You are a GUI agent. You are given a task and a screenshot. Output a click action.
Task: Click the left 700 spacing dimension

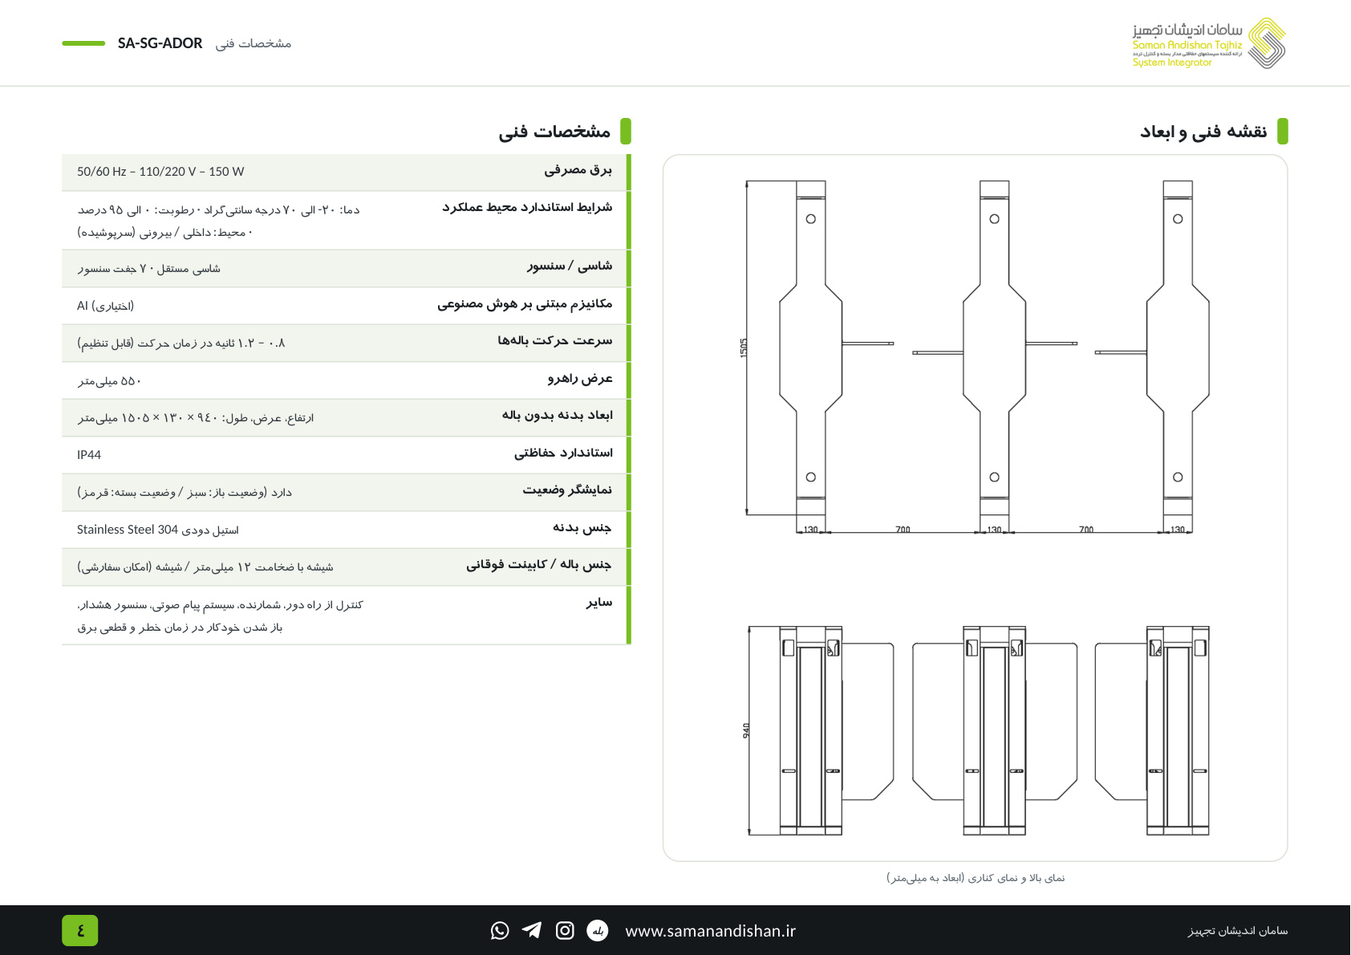click(x=903, y=530)
